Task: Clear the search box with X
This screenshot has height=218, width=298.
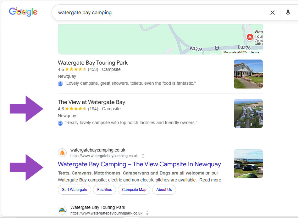Action: [x=272, y=13]
